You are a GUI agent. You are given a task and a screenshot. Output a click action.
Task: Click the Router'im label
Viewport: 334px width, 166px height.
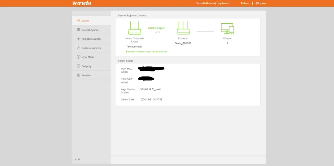[x=183, y=38]
